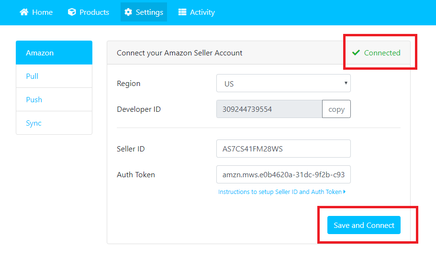Click the Activity list icon
Screen dimensions: 436x268
tap(182, 12)
